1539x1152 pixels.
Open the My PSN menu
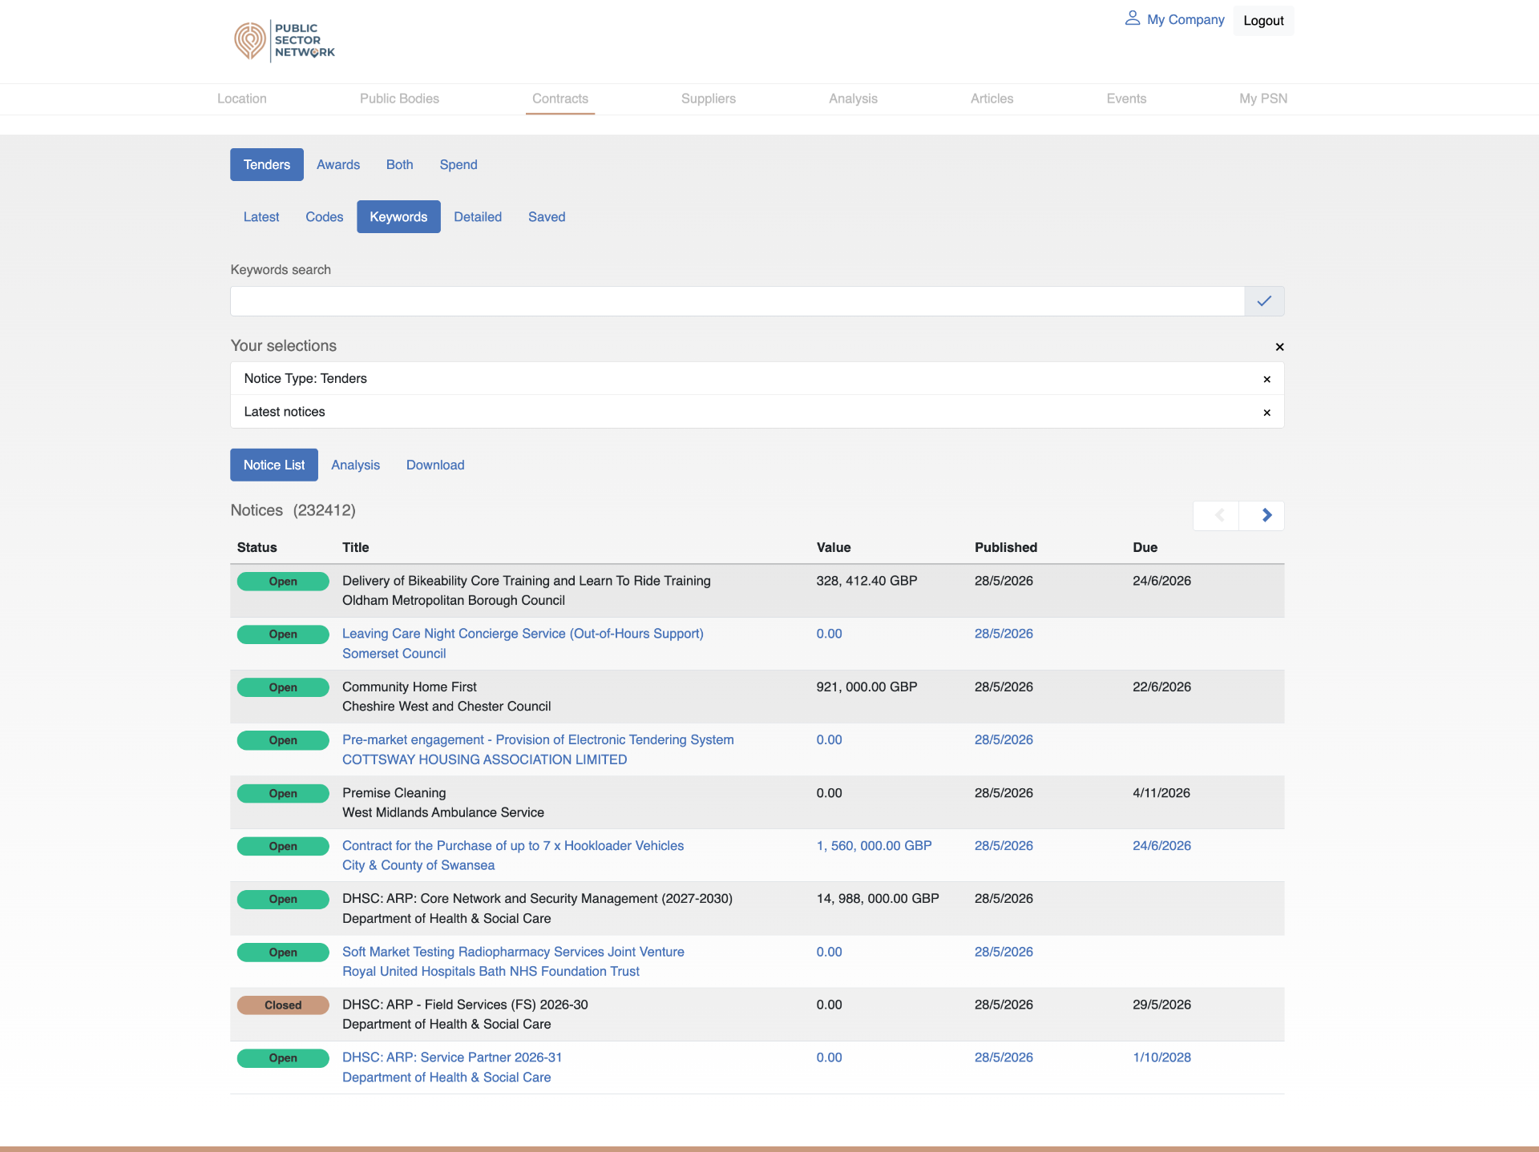(1263, 99)
